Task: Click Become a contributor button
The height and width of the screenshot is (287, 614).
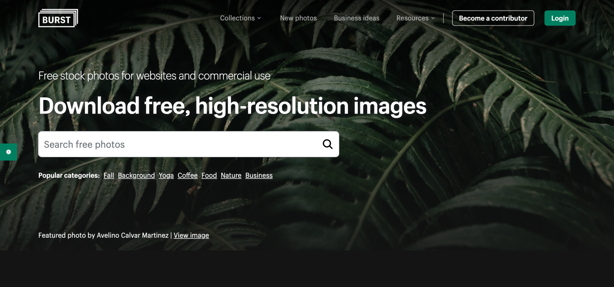Action: pyautogui.click(x=493, y=18)
